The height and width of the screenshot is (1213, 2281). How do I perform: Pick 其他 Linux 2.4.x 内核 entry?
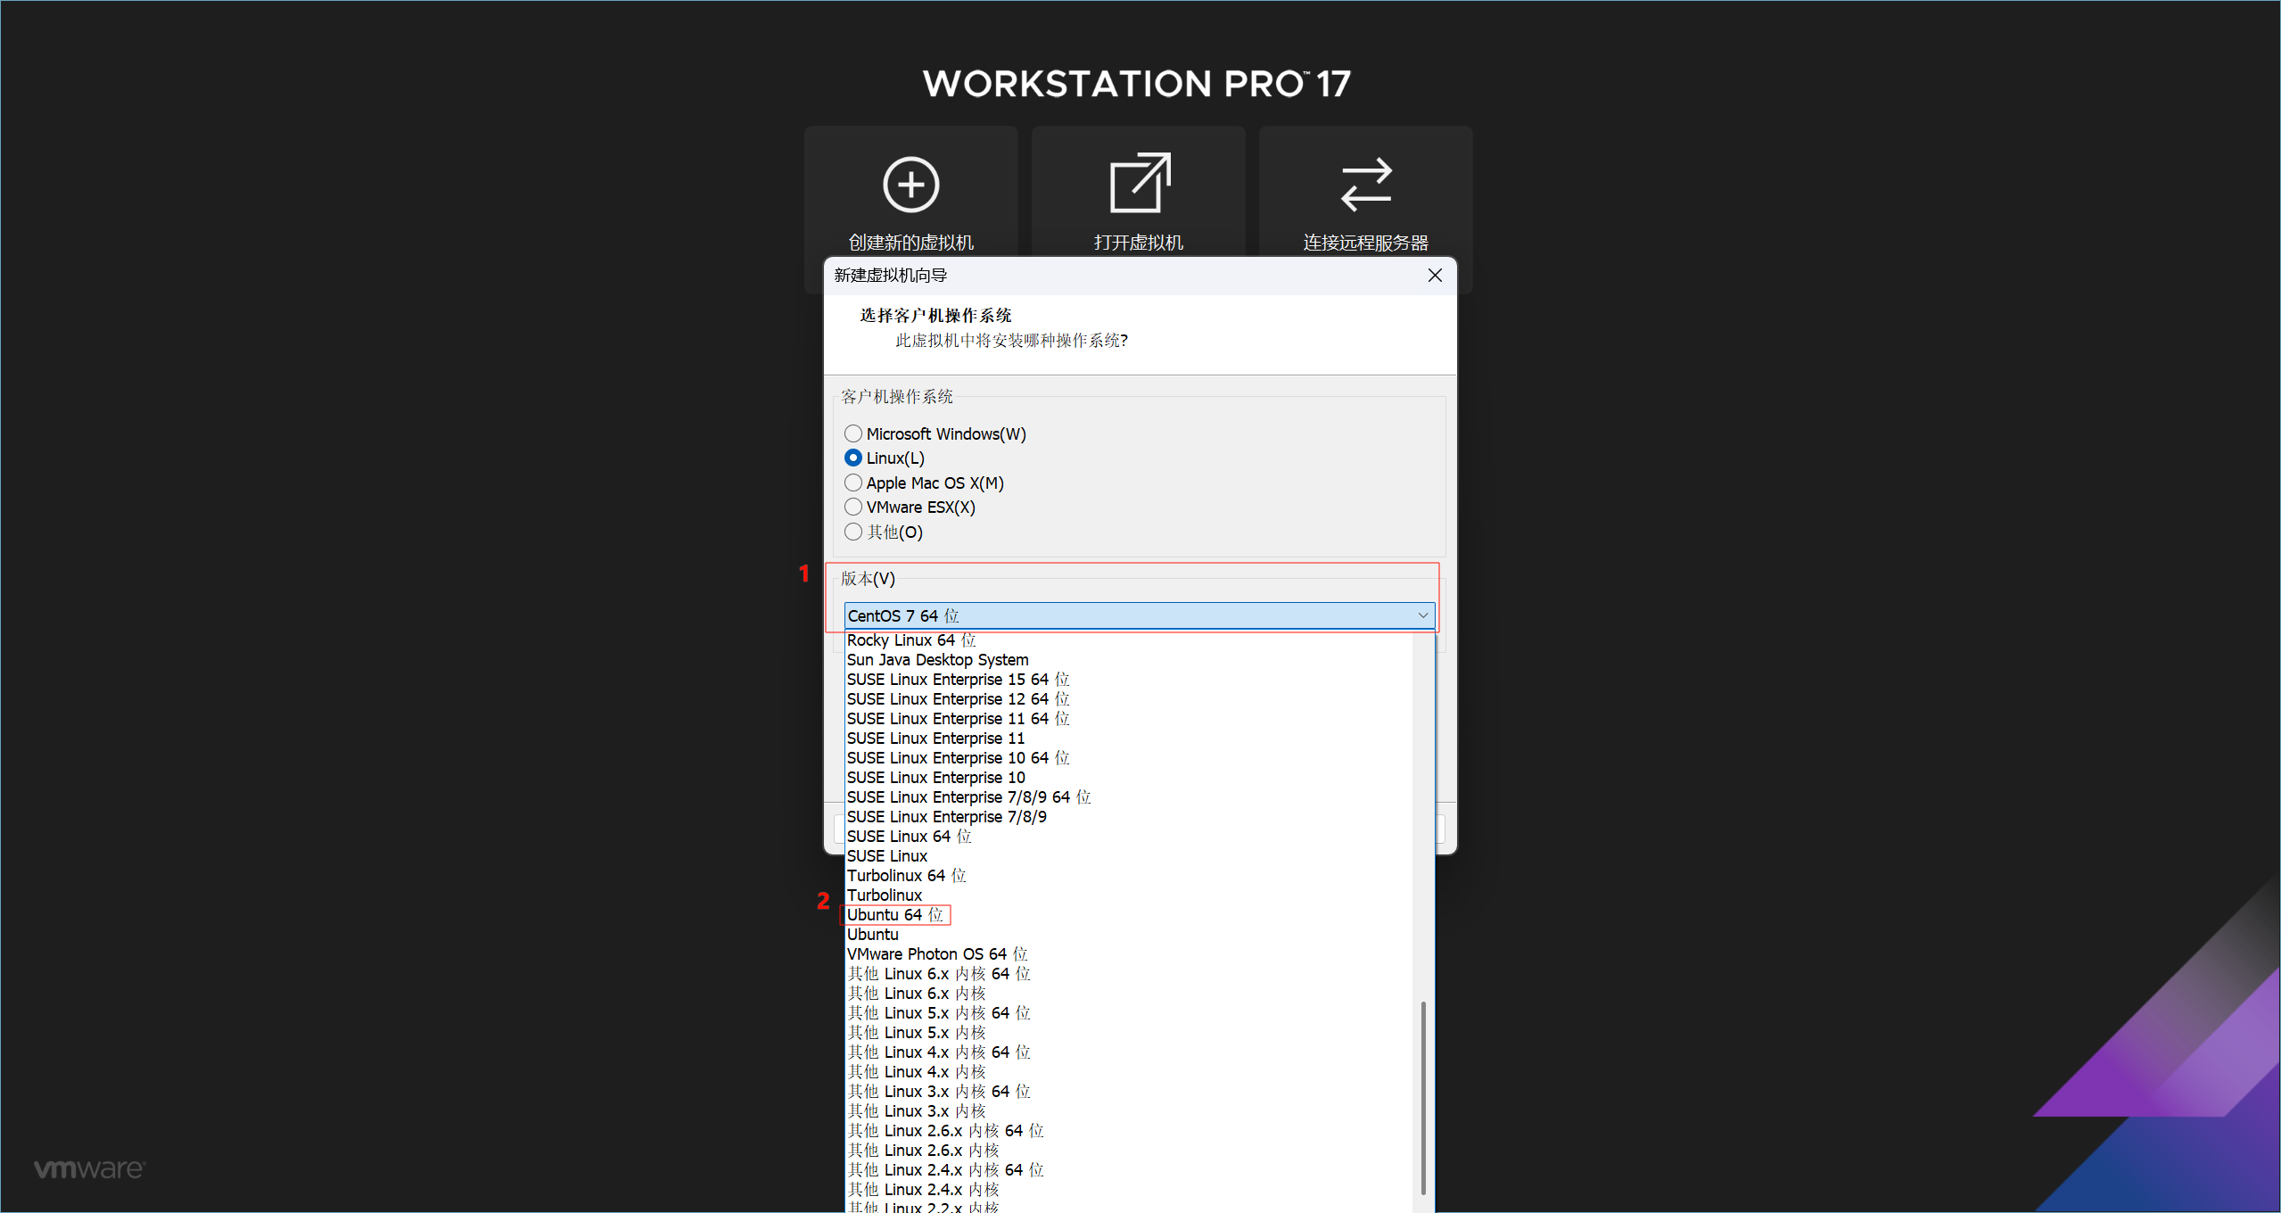point(1128,1190)
